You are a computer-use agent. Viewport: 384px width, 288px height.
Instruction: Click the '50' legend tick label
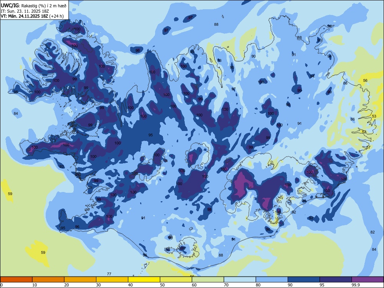[x=162, y=285]
